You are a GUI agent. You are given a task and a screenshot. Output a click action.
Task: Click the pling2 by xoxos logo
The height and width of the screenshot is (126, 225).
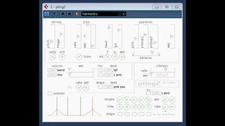click(x=157, y=83)
